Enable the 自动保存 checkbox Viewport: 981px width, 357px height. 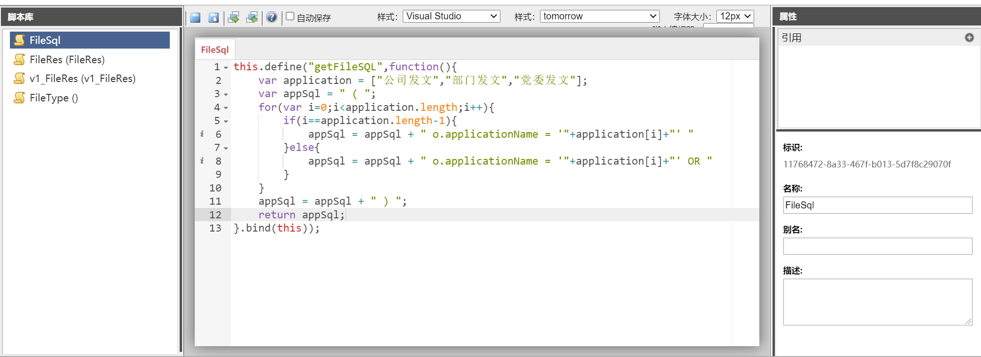click(x=290, y=17)
